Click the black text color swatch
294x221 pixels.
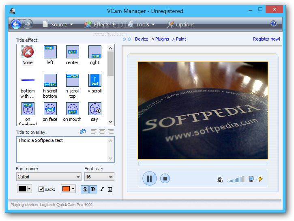pos(22,189)
